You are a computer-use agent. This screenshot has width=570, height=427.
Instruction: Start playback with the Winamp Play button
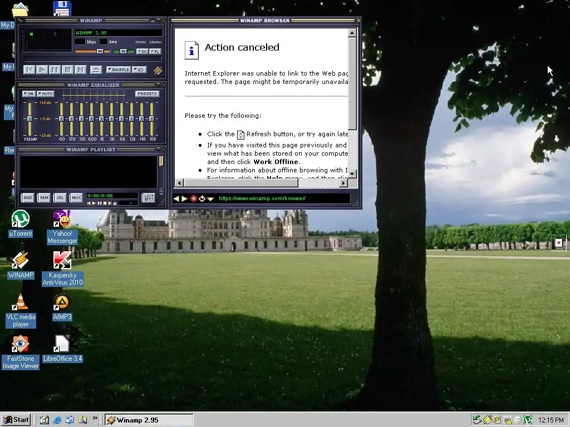click(x=42, y=69)
